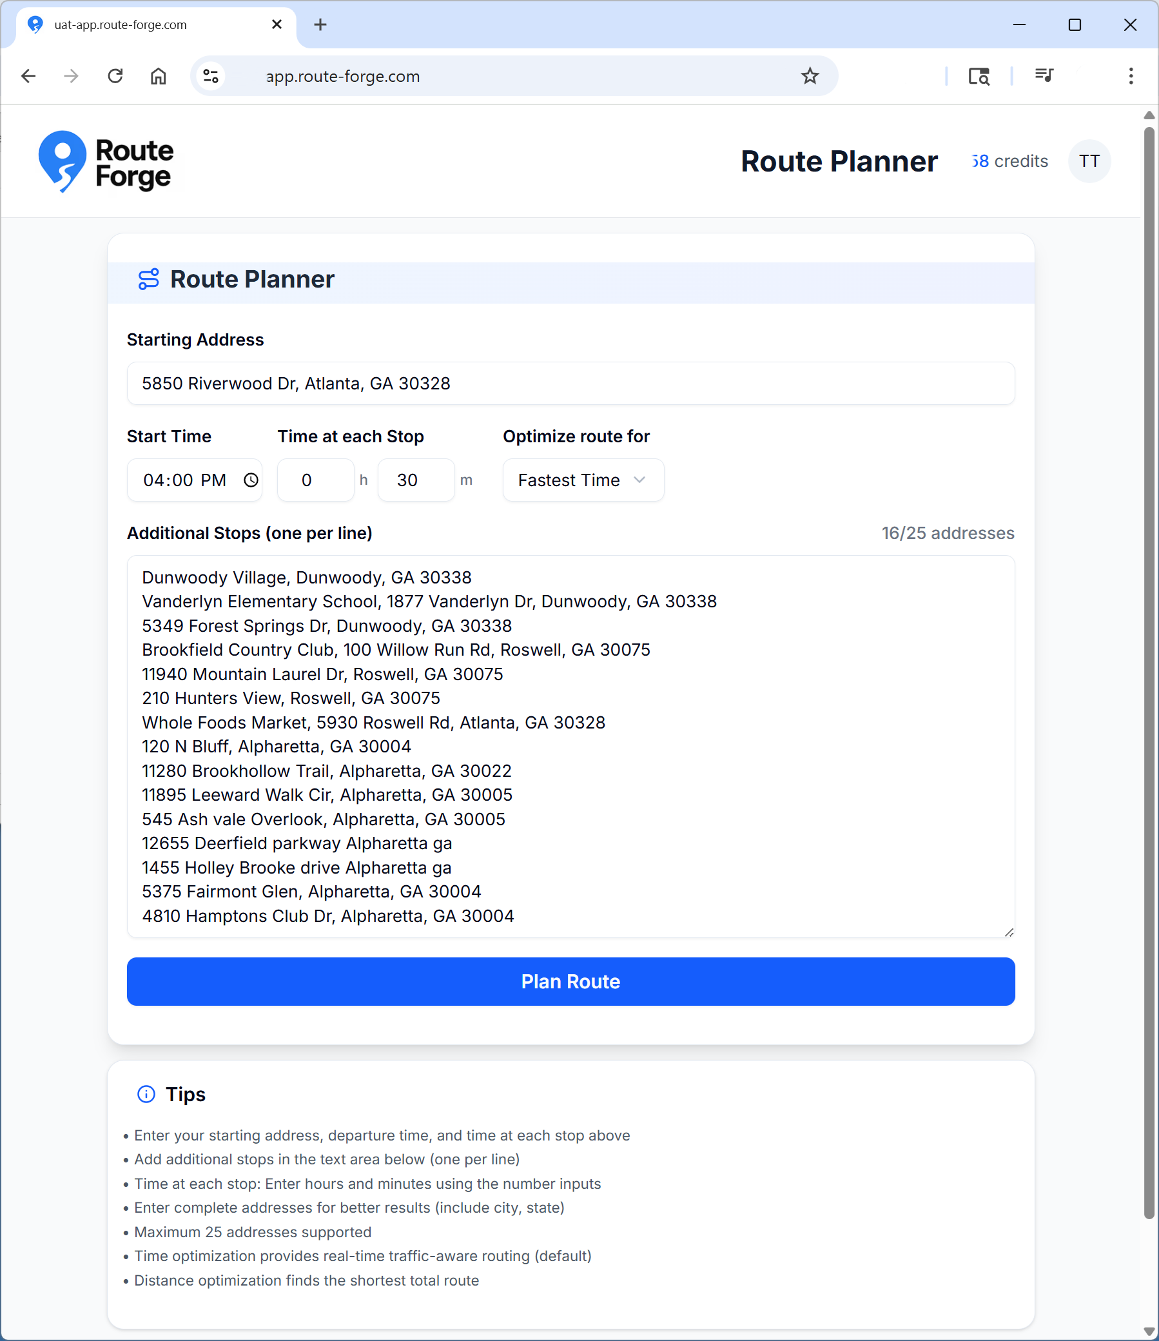
Task: Click the clock icon in Start Time field
Action: 251,480
